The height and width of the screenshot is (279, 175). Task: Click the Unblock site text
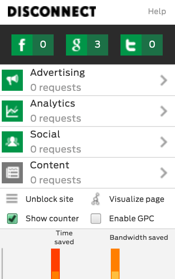50,199
